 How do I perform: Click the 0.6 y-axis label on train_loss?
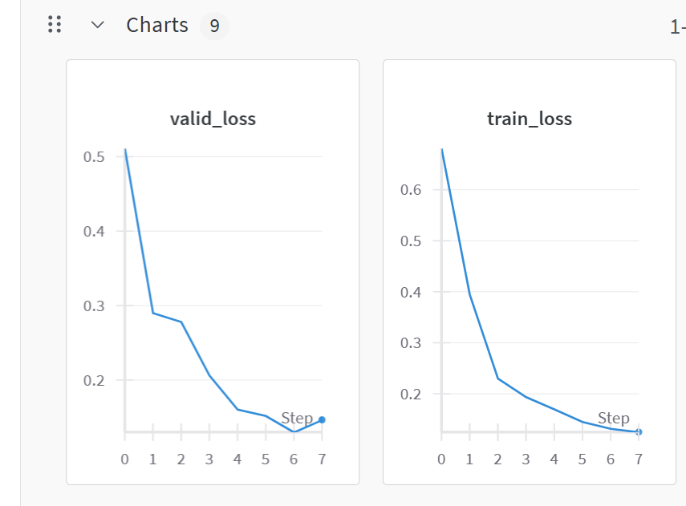point(411,190)
